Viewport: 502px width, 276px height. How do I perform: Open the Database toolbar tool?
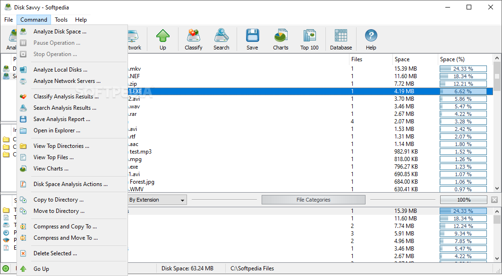[x=341, y=40]
